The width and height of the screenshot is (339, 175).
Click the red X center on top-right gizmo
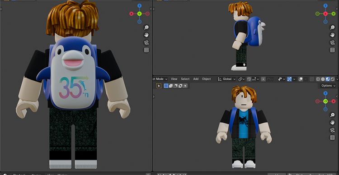325,14
